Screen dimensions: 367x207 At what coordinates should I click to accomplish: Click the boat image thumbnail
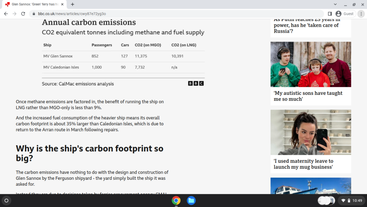pos(310,186)
